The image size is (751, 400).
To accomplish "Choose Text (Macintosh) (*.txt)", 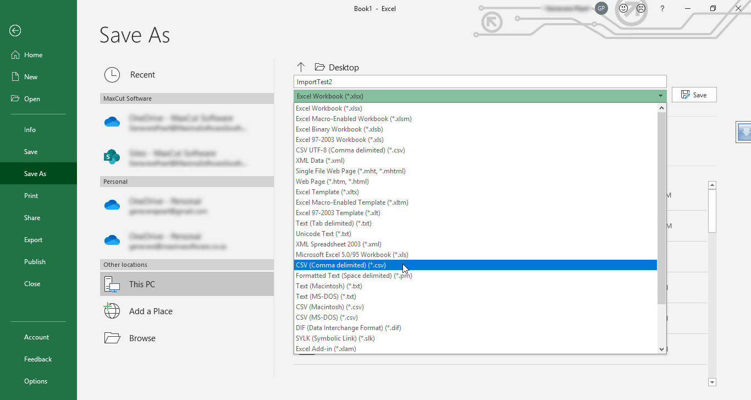I will 476,286.
